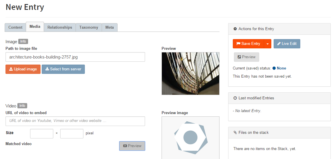Viewport: 333px width, 159px height.
Task: Click the Preview button under Save Entry
Action: (246, 57)
